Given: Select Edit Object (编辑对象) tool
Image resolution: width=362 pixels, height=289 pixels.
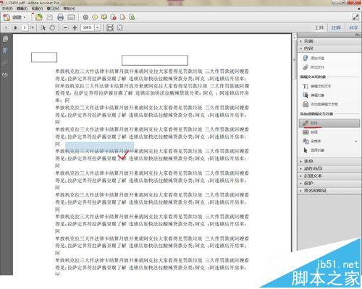Looking at the screenshot, I should pos(313,95).
